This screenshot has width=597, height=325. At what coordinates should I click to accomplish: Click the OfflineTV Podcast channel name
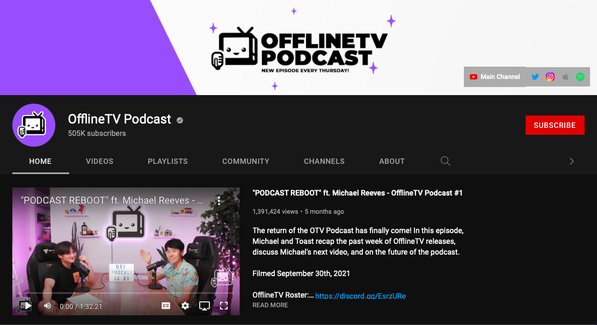120,119
